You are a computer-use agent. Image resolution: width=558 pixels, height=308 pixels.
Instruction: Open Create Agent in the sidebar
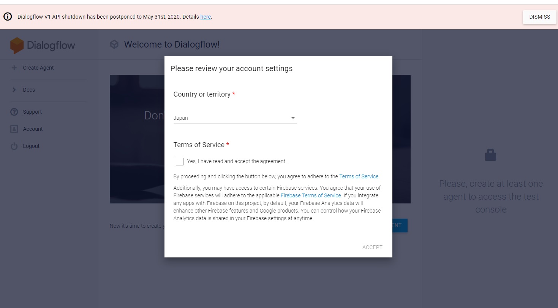tap(38, 68)
